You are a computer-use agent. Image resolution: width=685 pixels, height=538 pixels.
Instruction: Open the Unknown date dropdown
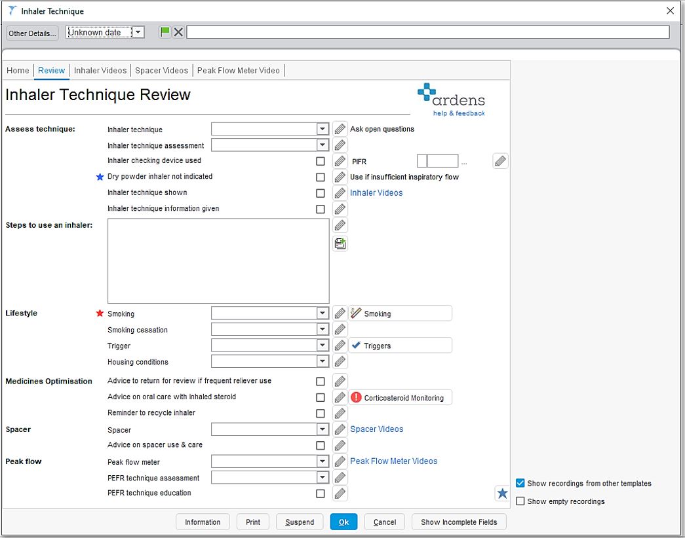tap(137, 31)
